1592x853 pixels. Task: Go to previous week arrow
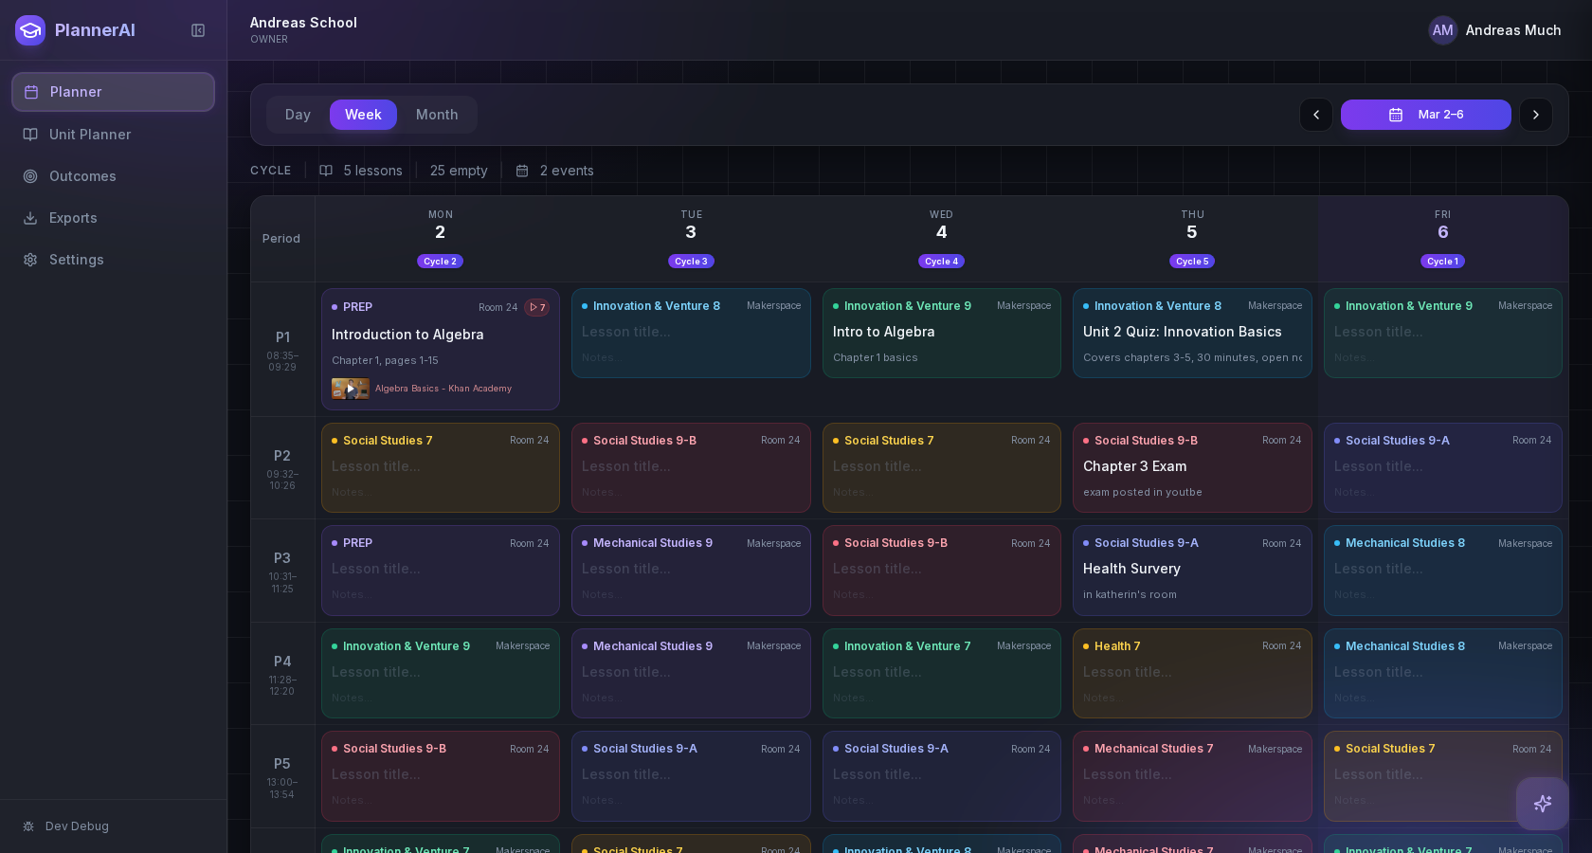point(1315,115)
